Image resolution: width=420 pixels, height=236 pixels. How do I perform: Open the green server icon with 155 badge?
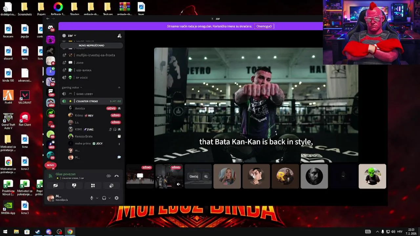point(51,113)
